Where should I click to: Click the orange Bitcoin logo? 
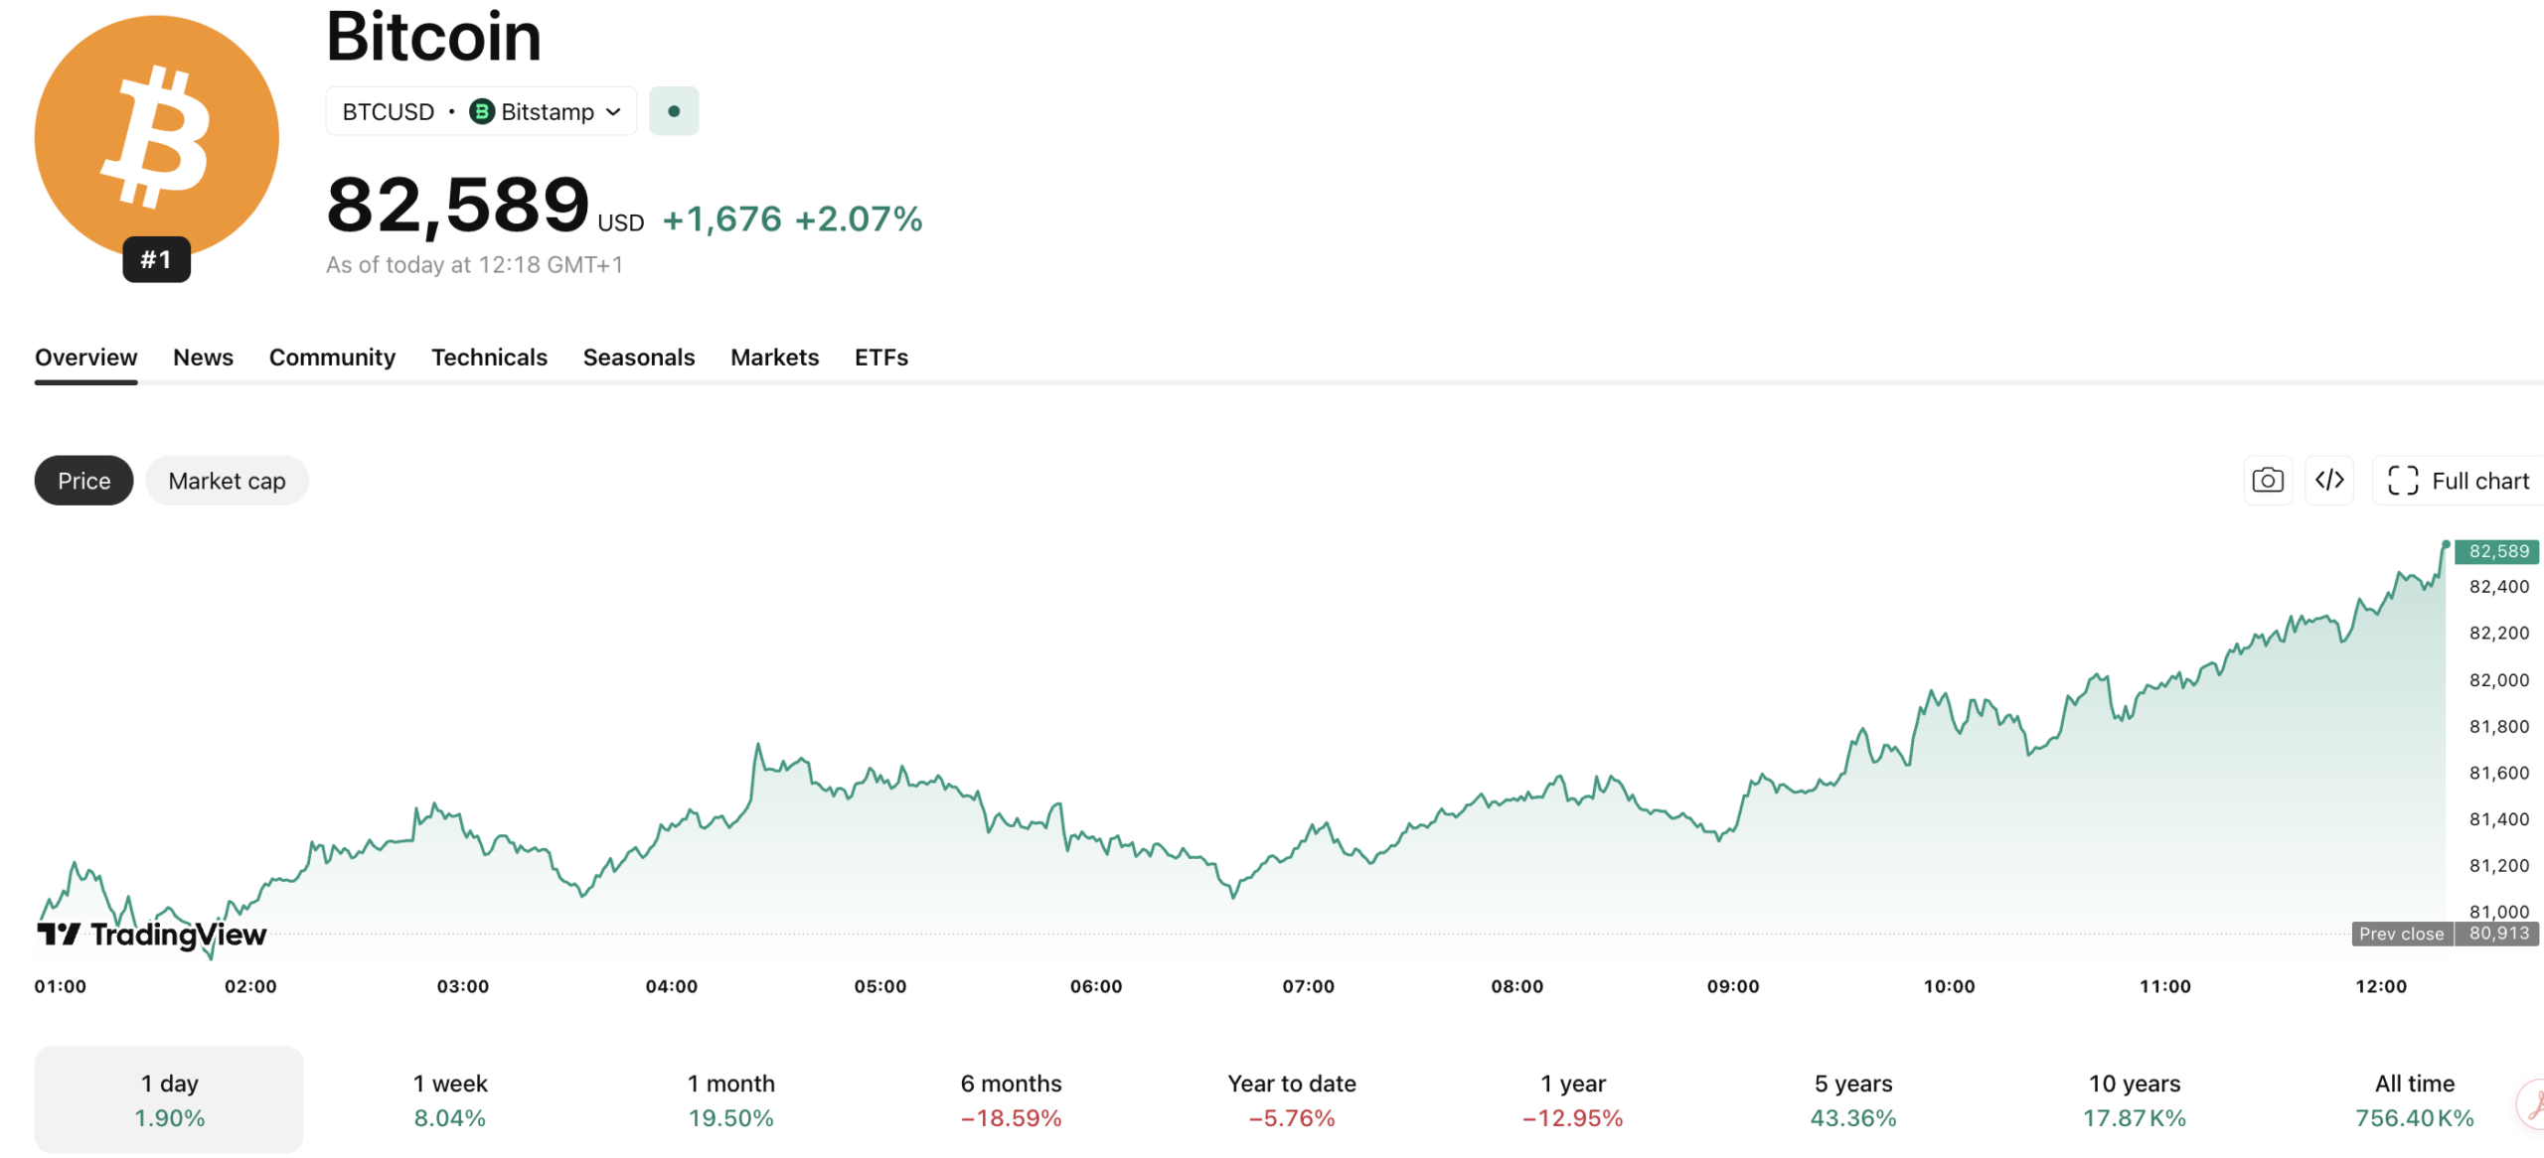coord(157,137)
